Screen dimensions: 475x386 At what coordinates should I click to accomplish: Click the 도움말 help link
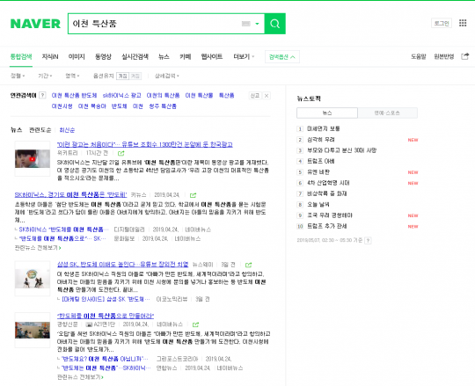pos(419,56)
